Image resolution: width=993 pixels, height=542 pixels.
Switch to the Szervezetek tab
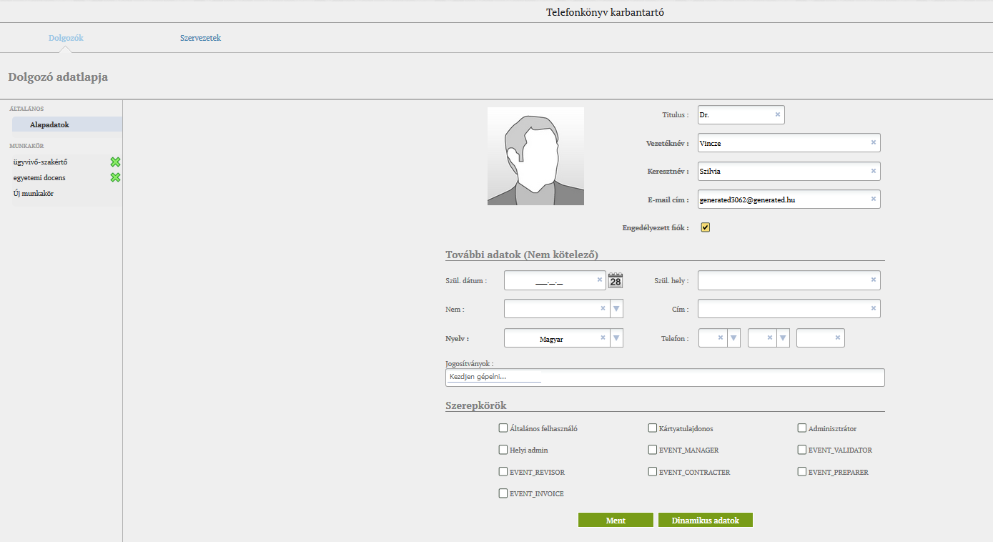coord(200,38)
